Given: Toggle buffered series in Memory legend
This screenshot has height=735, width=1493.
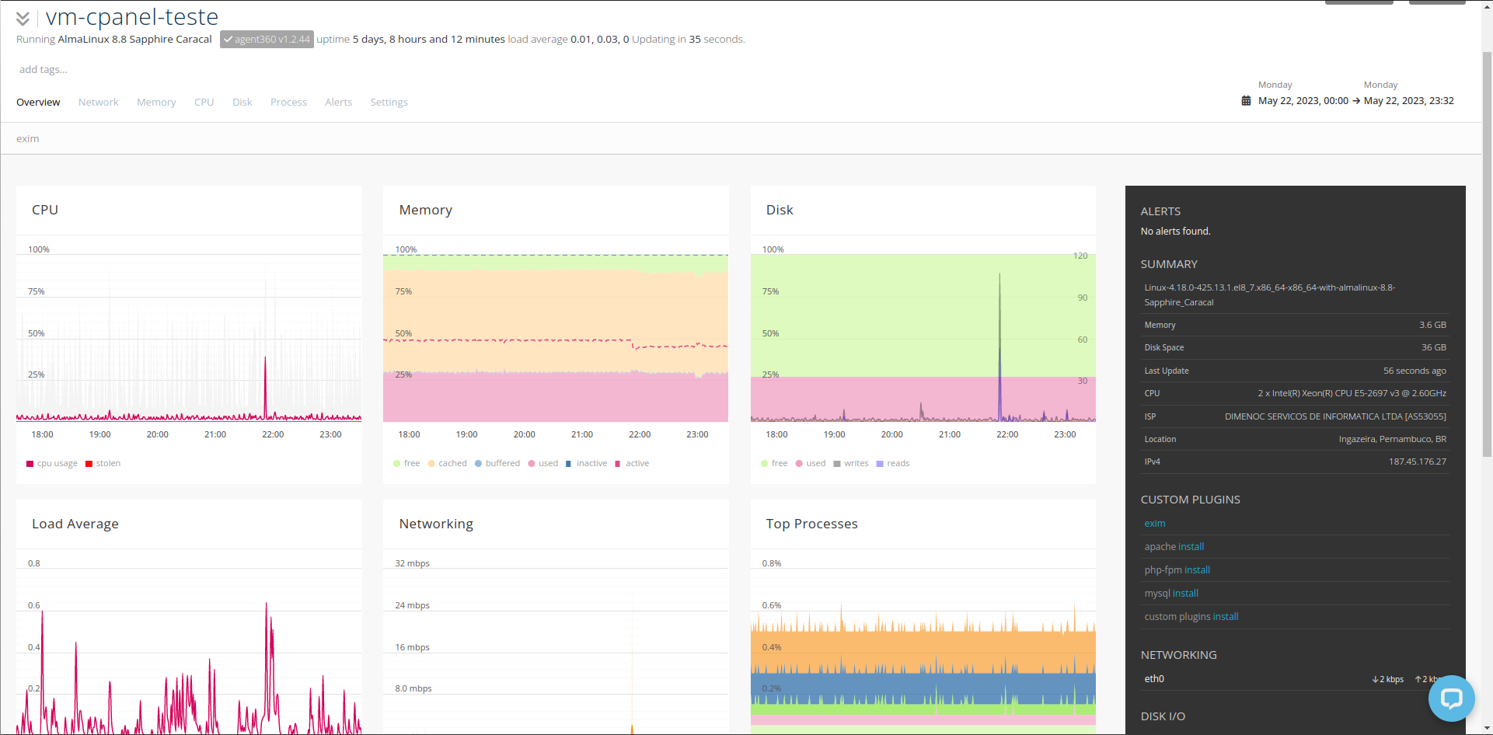Looking at the screenshot, I should 497,464.
